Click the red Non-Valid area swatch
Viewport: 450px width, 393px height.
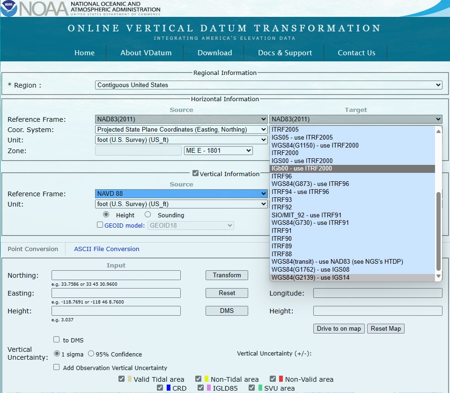(x=281, y=379)
